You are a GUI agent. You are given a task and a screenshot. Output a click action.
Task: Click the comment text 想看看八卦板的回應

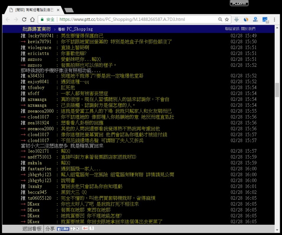82,123
